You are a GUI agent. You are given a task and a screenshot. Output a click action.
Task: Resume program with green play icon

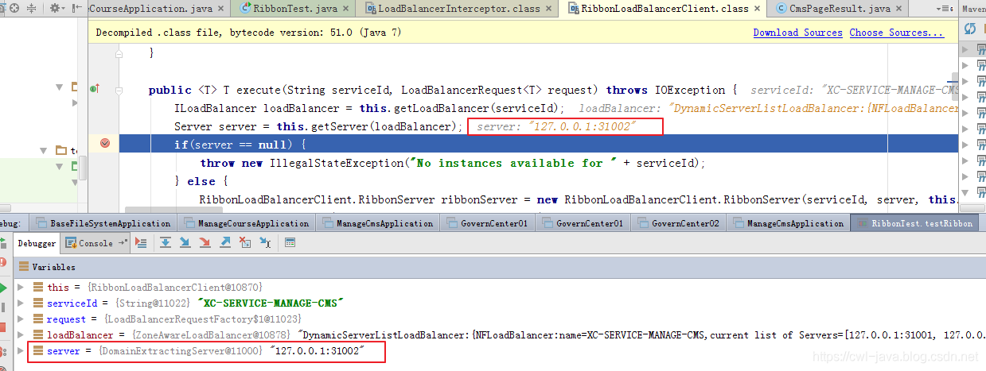[x=3, y=288]
